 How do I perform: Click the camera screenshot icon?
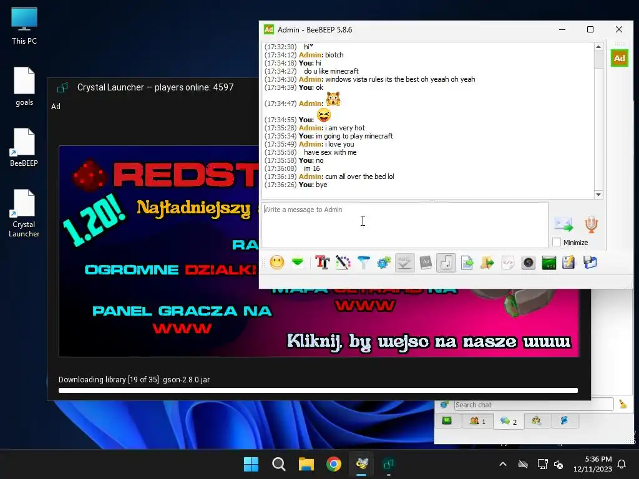pyautogui.click(x=528, y=263)
